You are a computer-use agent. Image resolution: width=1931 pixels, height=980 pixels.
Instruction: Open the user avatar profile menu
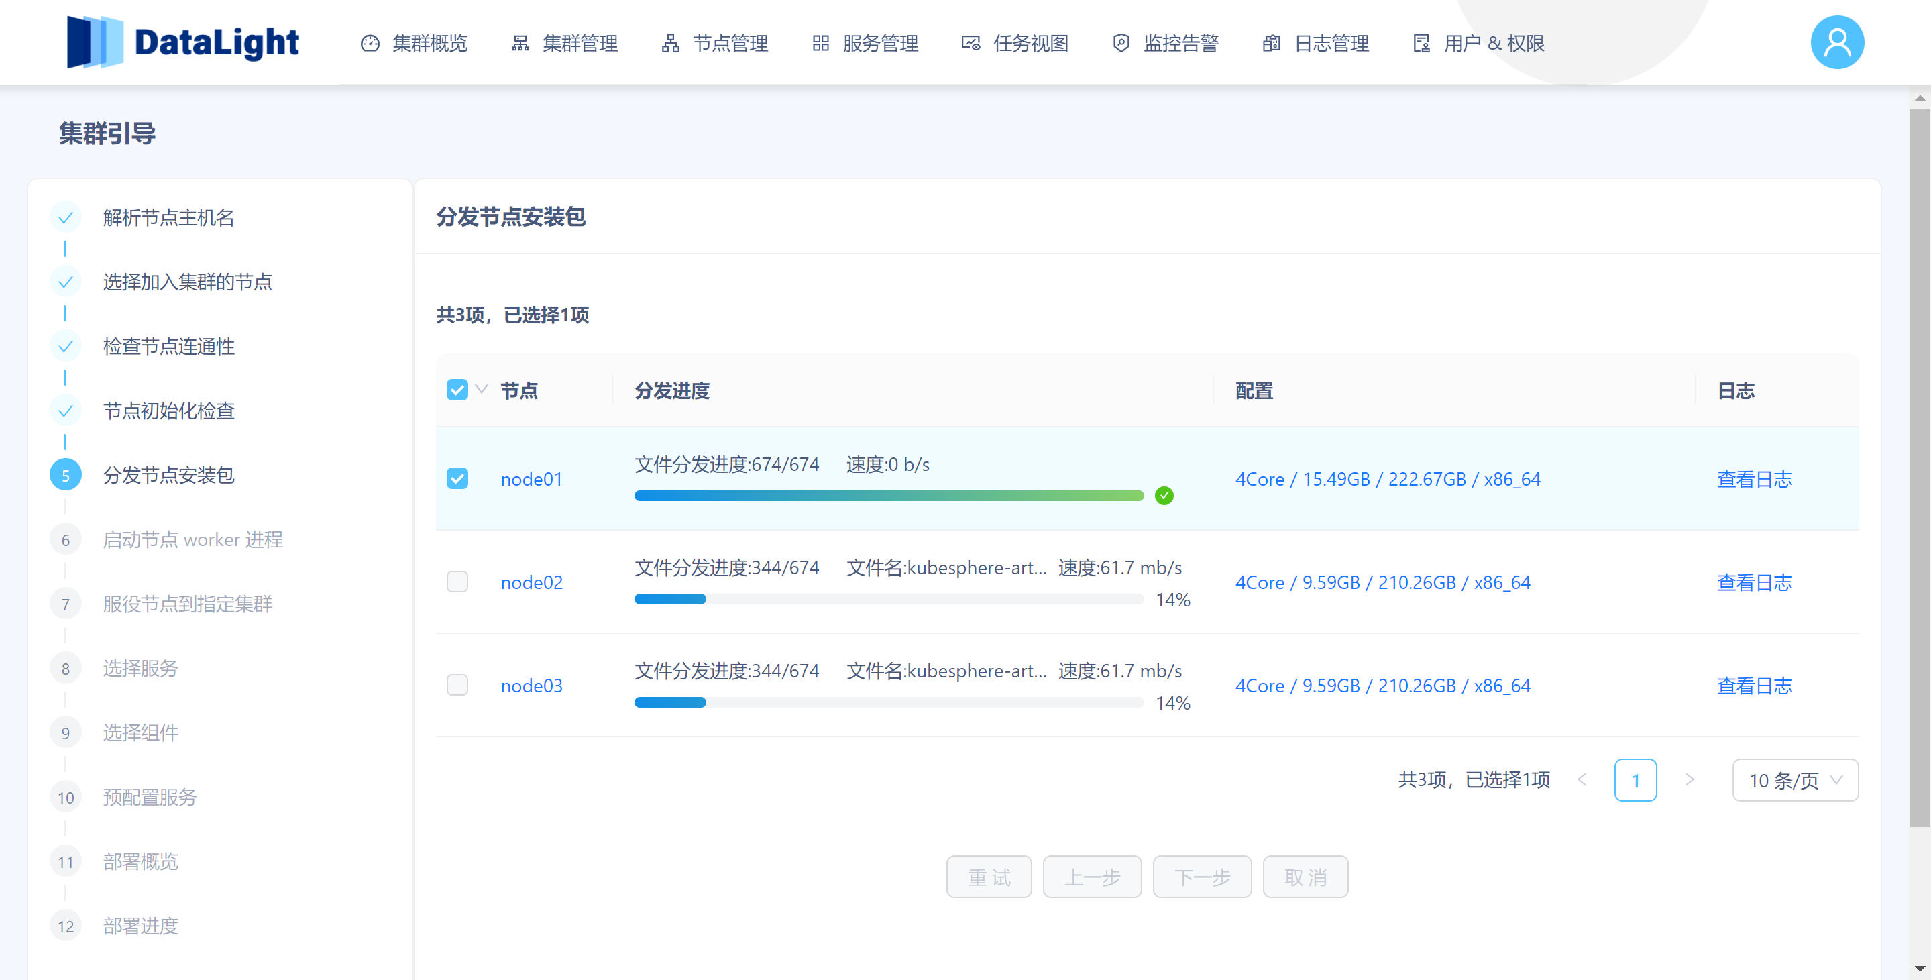click(1837, 42)
